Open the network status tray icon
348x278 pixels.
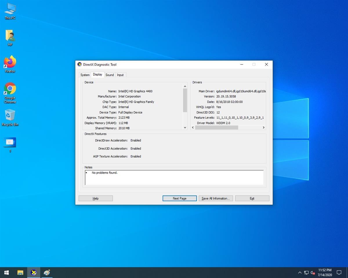tap(306, 272)
